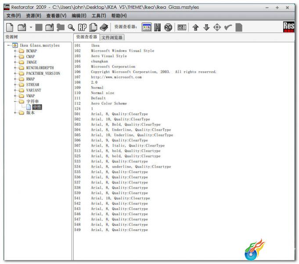
Task: Open the 帮助(H) menu
Action: coord(119,16)
